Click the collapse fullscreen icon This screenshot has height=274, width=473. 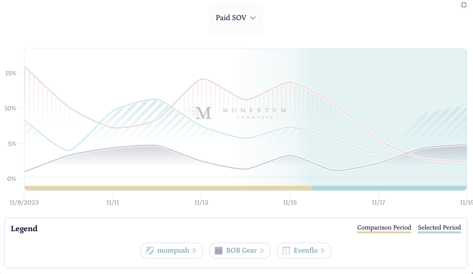click(464, 5)
